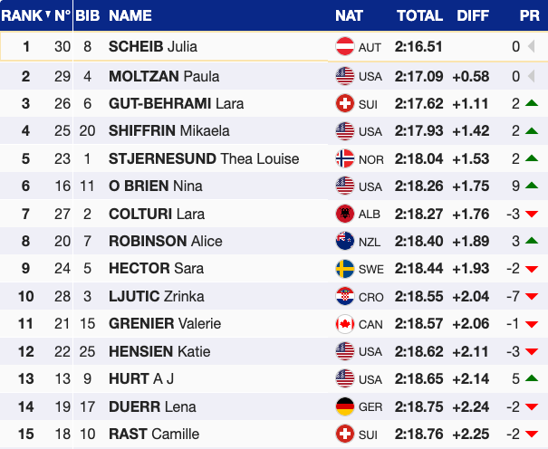Click Albania flag icon for Colturi
The height and width of the screenshot is (449, 548).
344,214
